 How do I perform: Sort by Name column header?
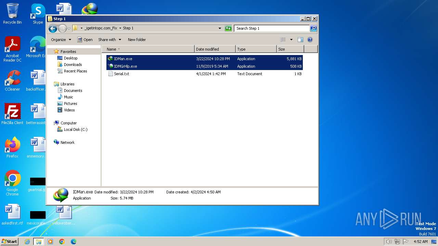point(148,49)
